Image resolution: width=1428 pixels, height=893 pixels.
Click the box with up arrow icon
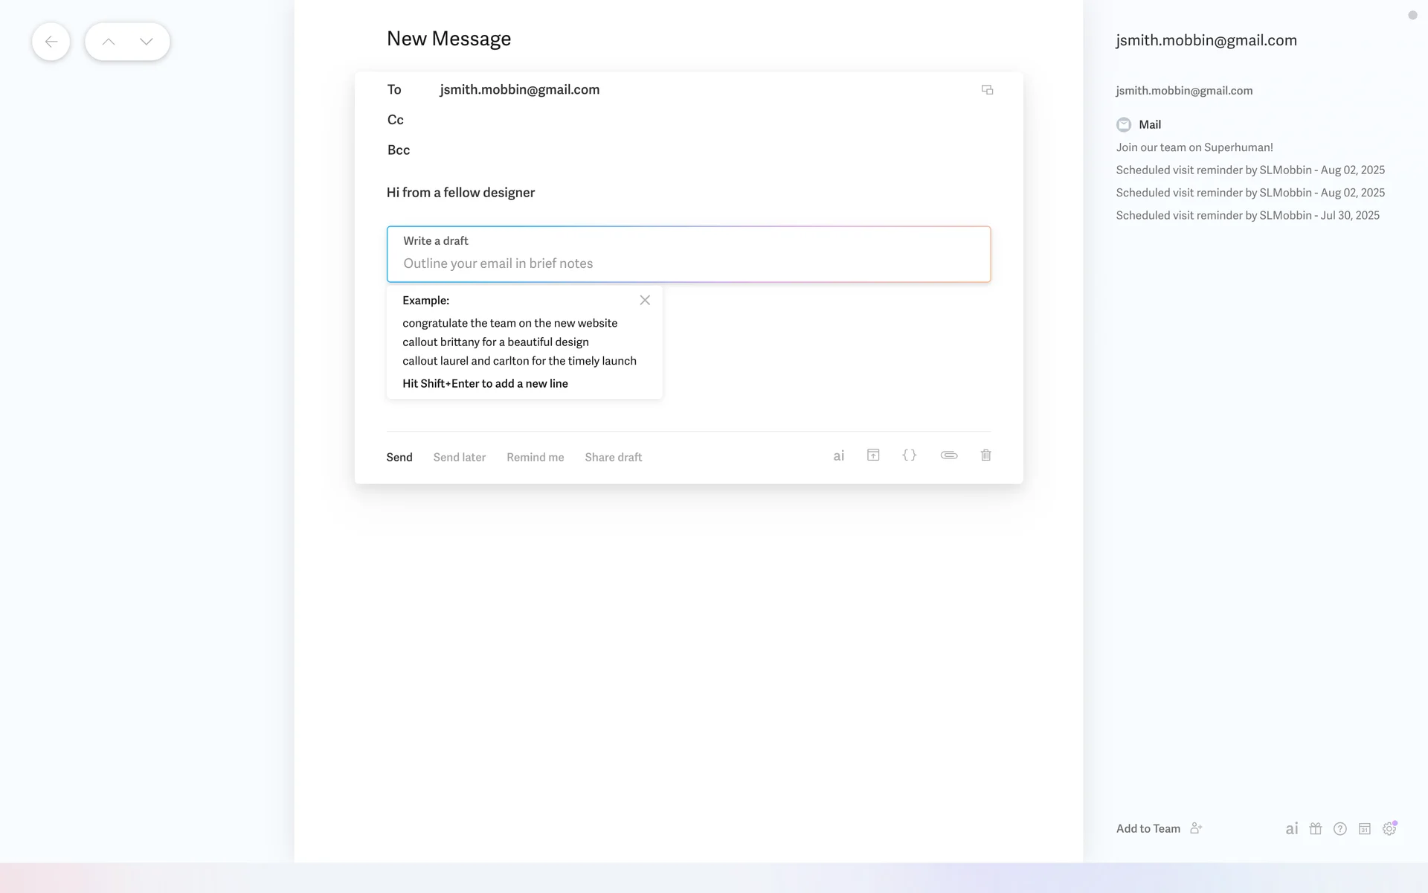tap(873, 455)
